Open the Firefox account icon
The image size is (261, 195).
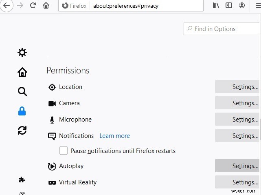point(242,6)
